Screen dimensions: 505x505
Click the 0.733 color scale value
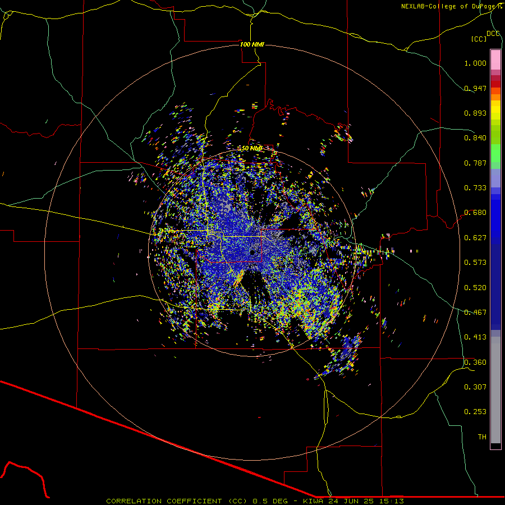pos(475,188)
